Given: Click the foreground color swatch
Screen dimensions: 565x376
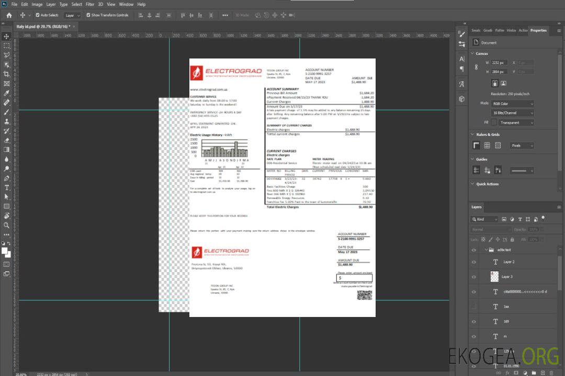Looking at the screenshot, I should point(5,251).
